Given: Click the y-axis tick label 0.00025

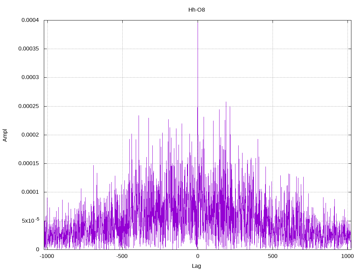Looking at the screenshot, I should click(29, 106).
